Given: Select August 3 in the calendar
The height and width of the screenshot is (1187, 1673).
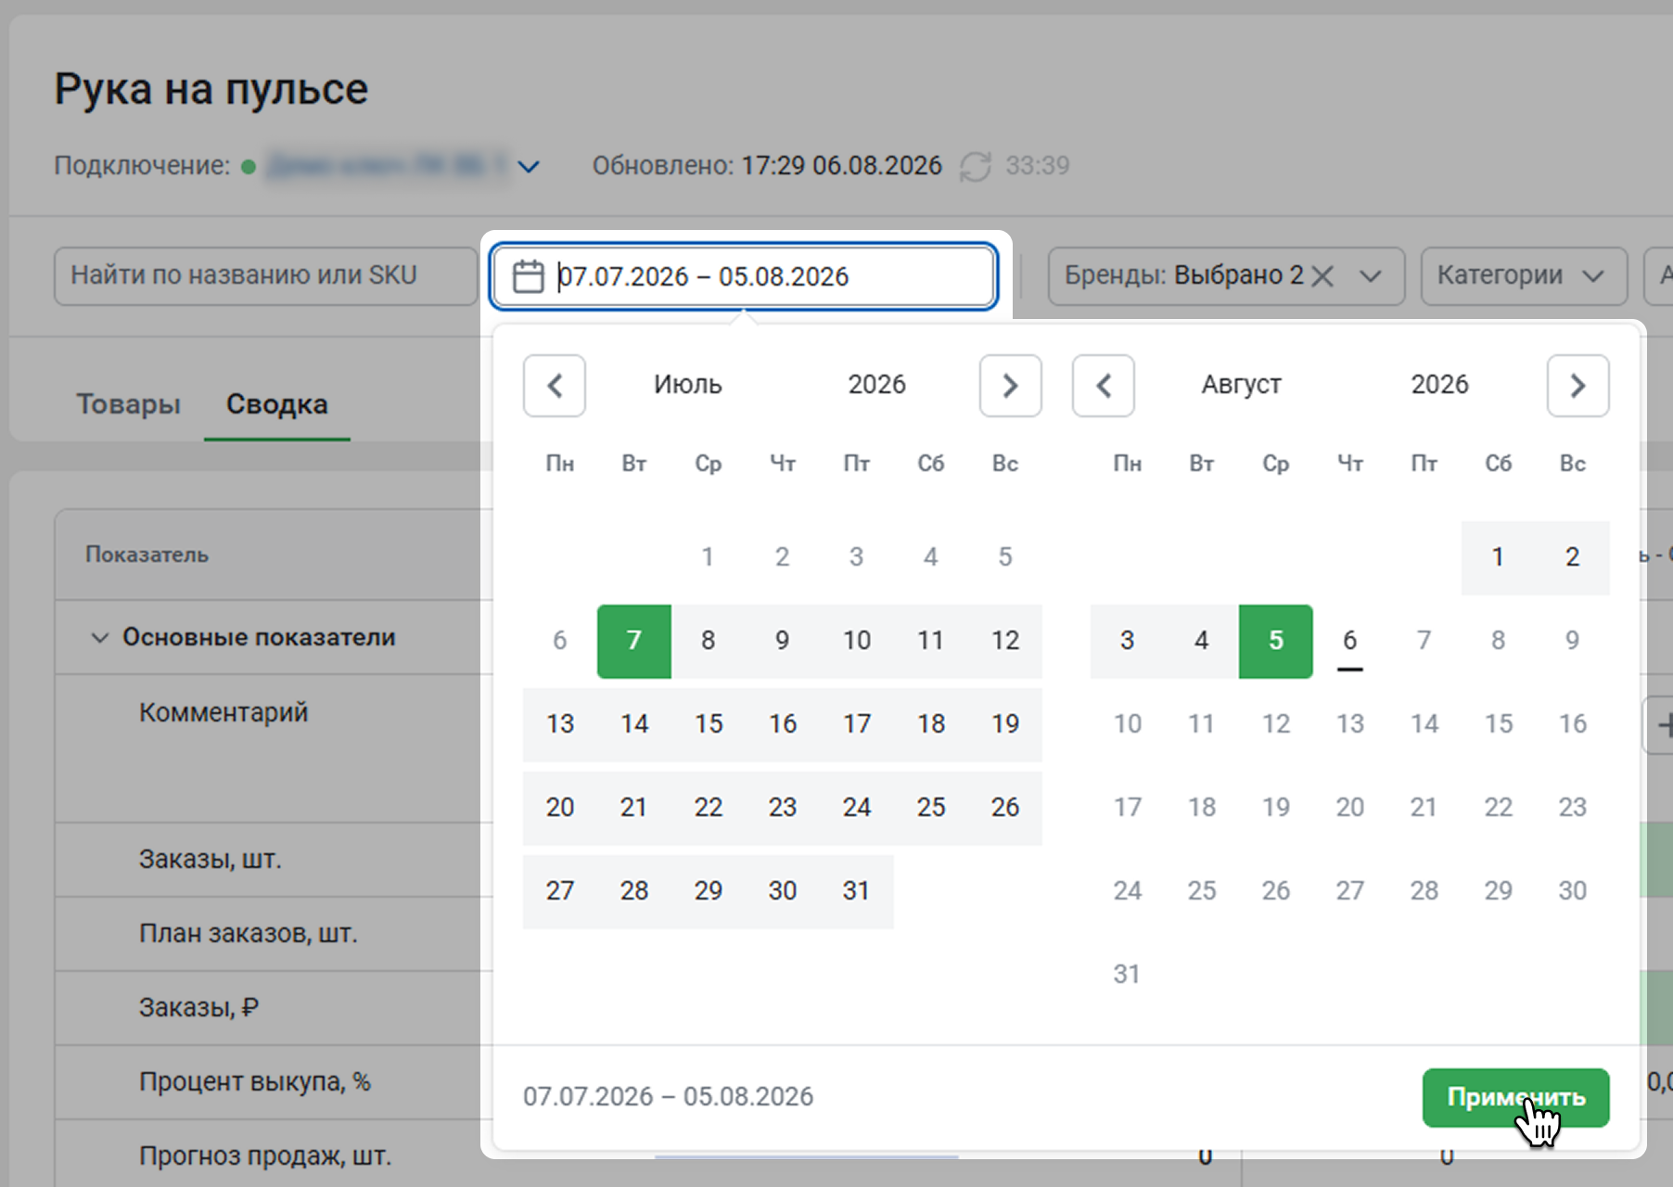Looking at the screenshot, I should (x=1127, y=641).
